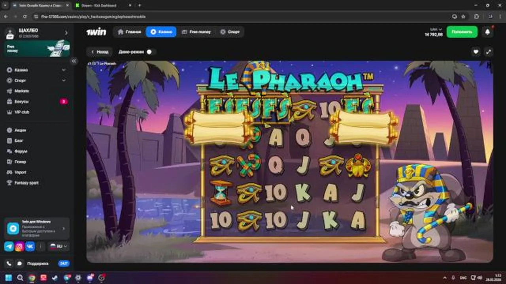Open the Спорт top nav tab
The image size is (506, 284).
230,32
